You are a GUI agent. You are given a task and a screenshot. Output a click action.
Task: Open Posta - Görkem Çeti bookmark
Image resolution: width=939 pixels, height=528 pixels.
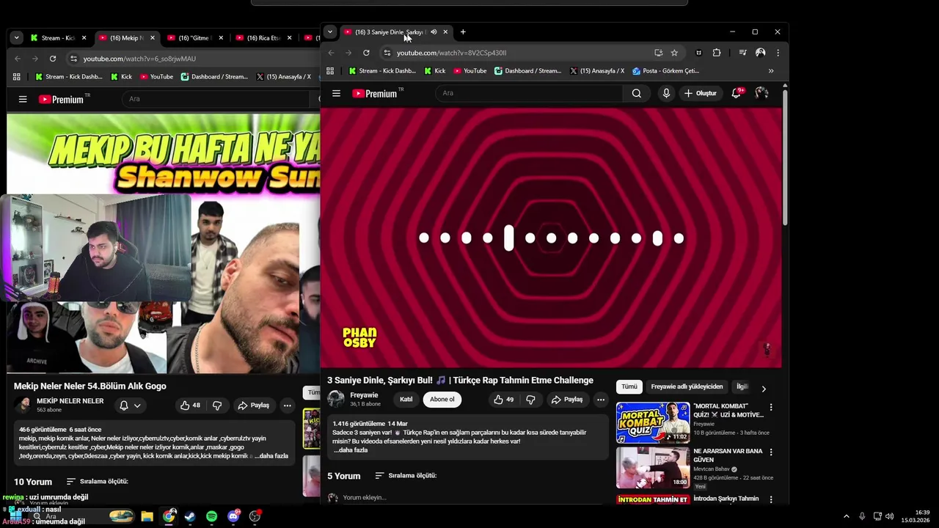click(x=666, y=71)
